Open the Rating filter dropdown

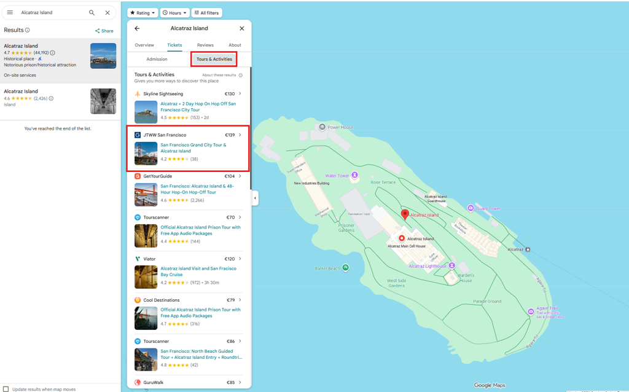[x=143, y=13]
